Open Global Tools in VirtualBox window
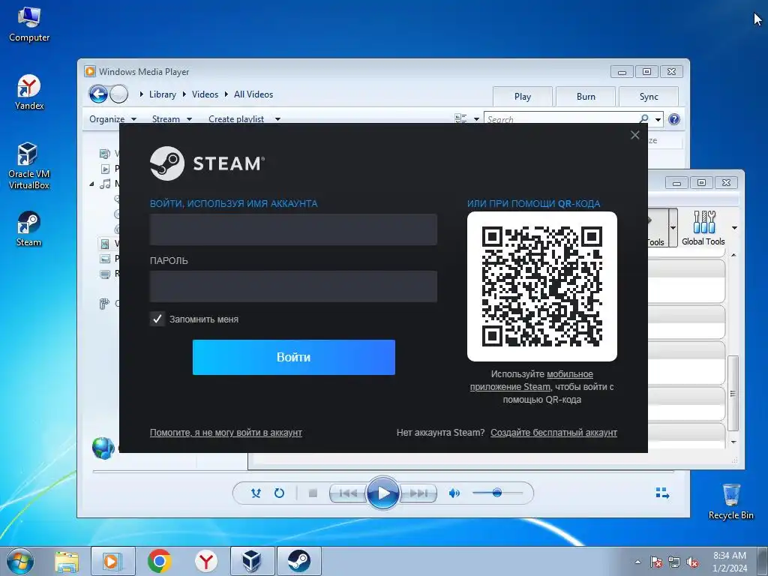The width and height of the screenshot is (768, 576). 703,228
